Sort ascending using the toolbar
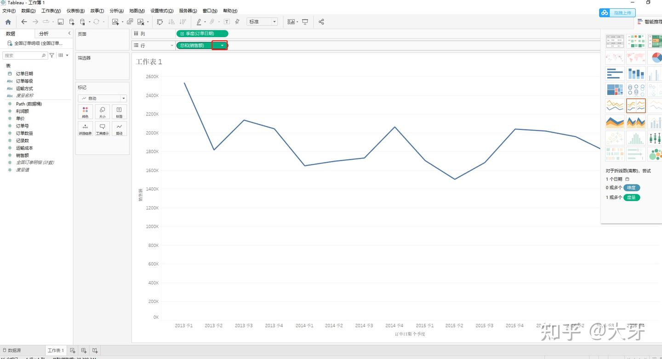 [171, 22]
